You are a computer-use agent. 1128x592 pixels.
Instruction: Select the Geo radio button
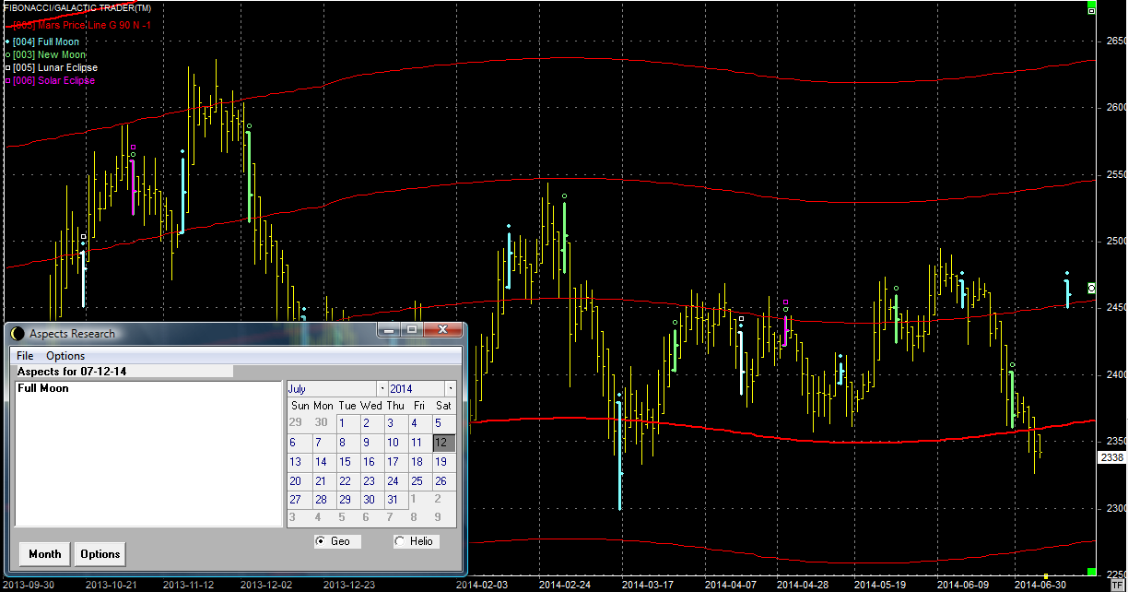coord(321,541)
